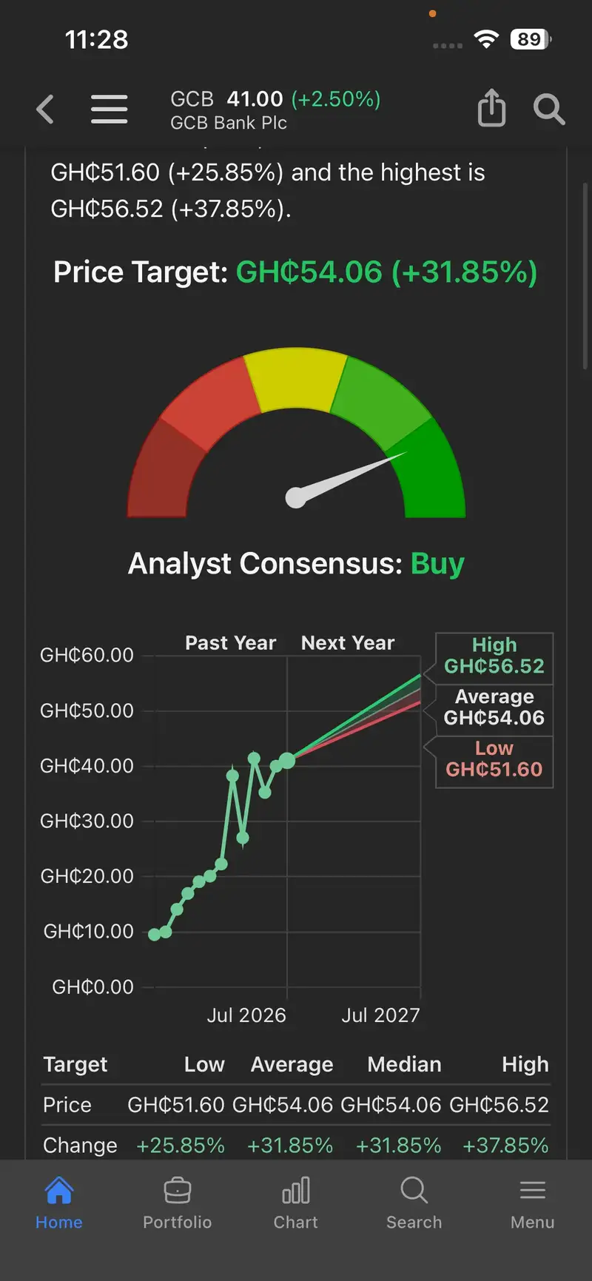Tap the Median column header

point(404,1064)
